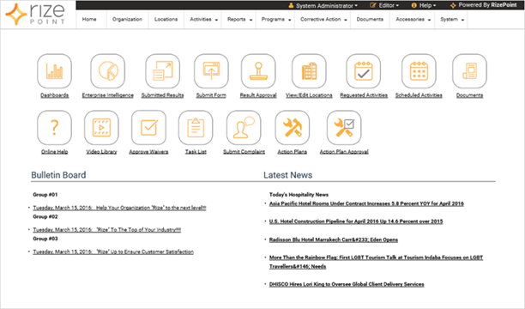Click the Submitted Results icon
525x309 pixels.
point(162,71)
